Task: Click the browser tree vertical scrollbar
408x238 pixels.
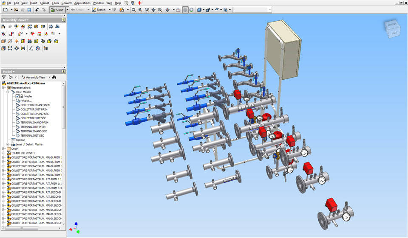Action: (63, 153)
